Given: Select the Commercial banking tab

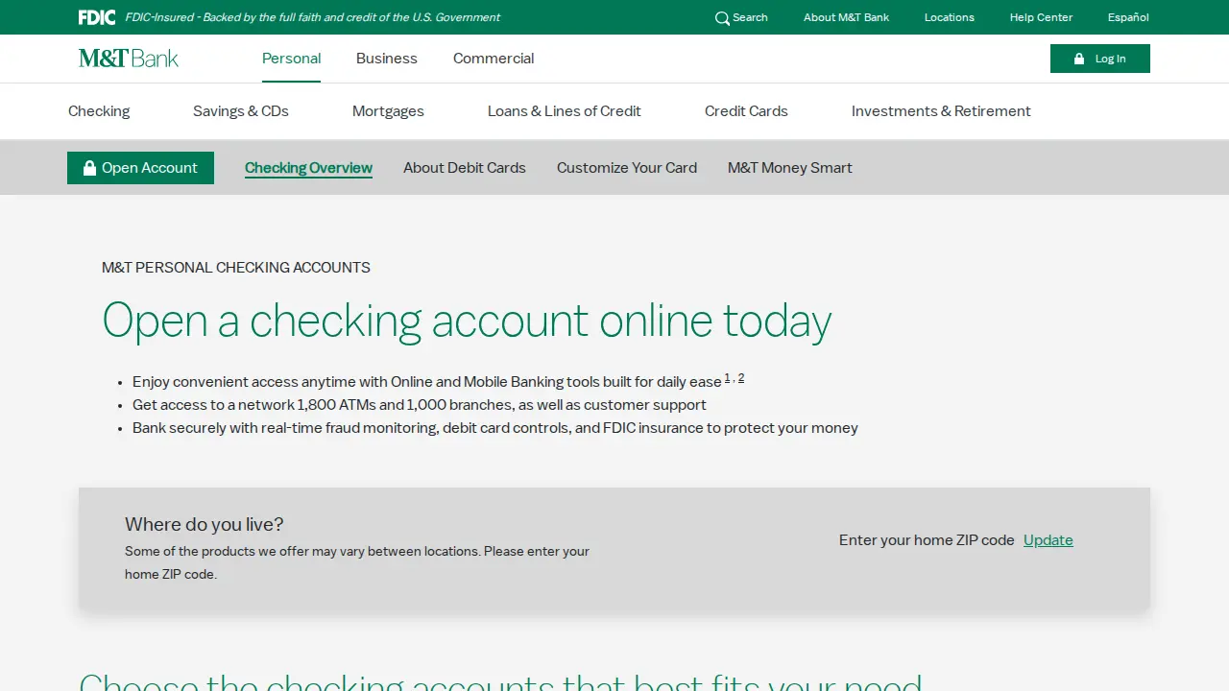Looking at the screenshot, I should coord(494,59).
